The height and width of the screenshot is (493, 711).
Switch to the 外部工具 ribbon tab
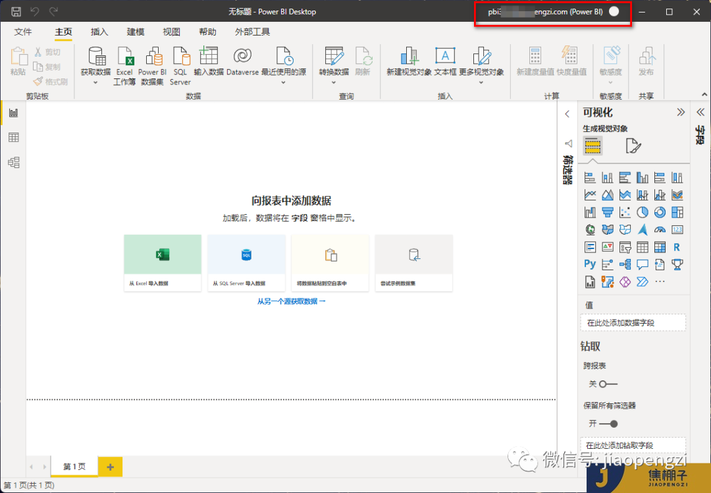tap(253, 32)
